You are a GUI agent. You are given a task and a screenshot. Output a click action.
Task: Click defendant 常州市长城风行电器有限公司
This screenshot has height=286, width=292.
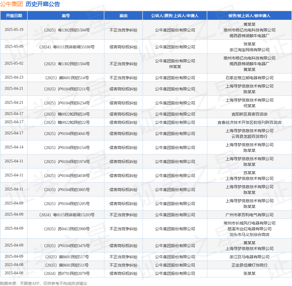(x=249, y=223)
